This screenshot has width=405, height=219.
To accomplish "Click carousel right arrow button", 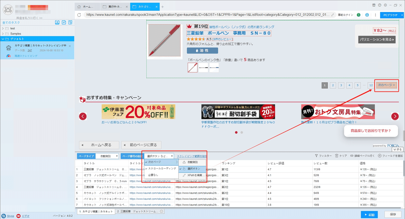I will [x=395, y=116].
